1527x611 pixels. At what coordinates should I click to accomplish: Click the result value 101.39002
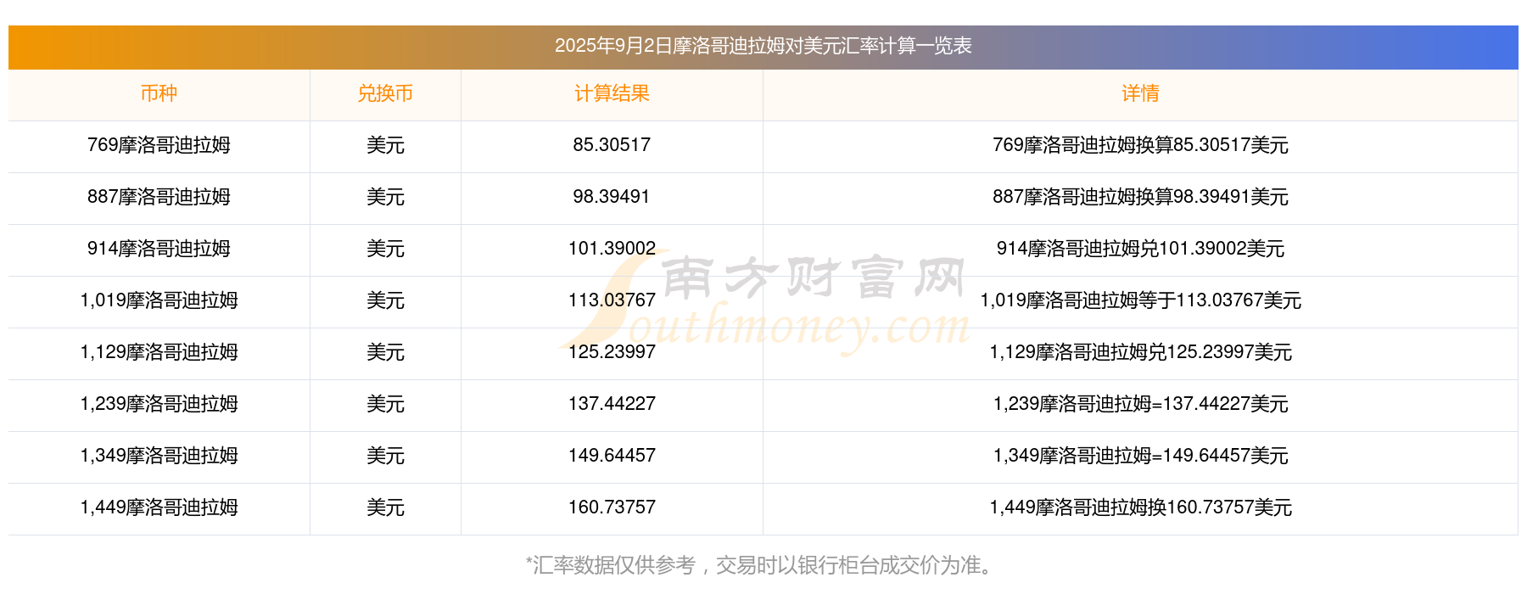pos(612,249)
